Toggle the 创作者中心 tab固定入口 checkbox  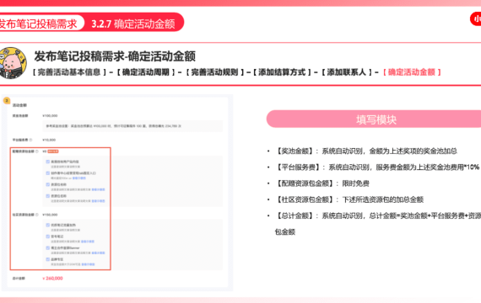[x=48, y=173]
